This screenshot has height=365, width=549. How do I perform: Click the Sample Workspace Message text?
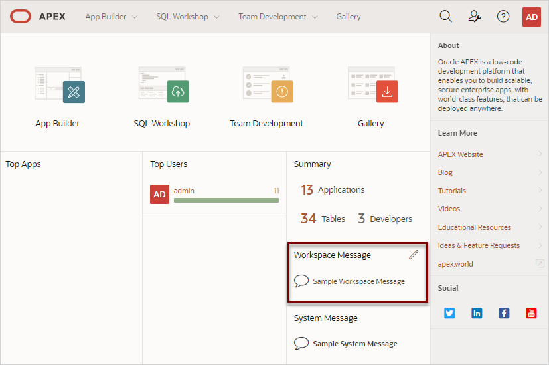click(x=358, y=281)
